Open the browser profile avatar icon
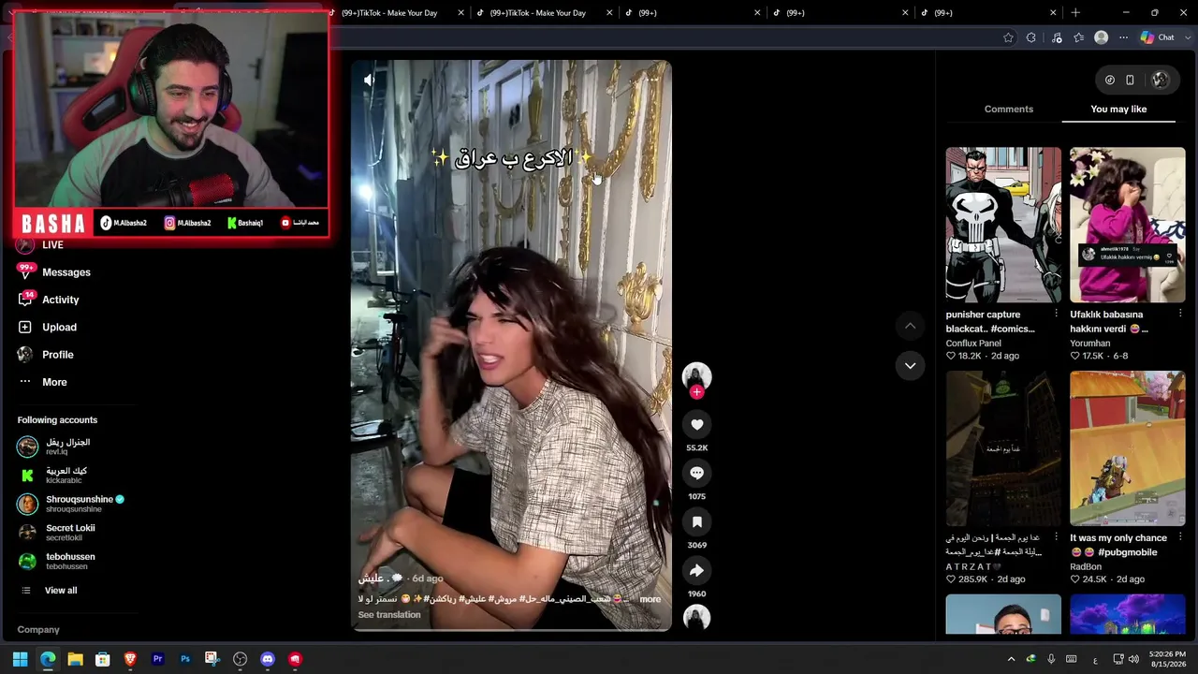 (1102, 37)
